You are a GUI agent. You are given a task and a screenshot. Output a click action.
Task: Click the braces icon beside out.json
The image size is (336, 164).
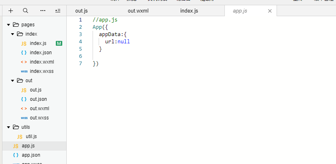[x=24, y=99]
